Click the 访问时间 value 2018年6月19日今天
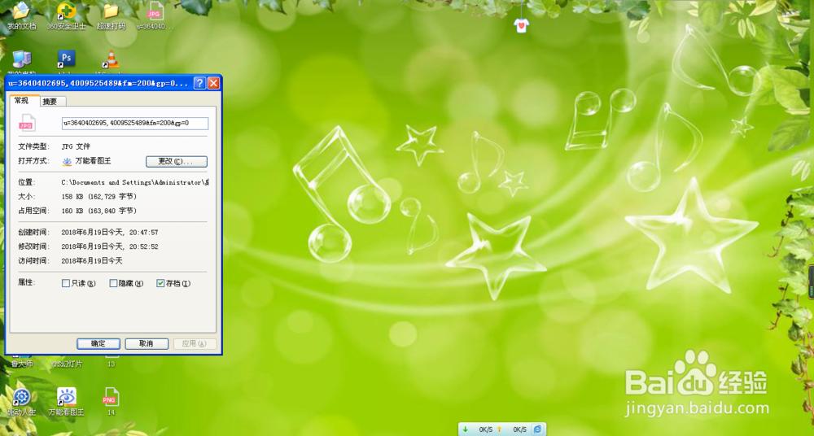 point(92,261)
